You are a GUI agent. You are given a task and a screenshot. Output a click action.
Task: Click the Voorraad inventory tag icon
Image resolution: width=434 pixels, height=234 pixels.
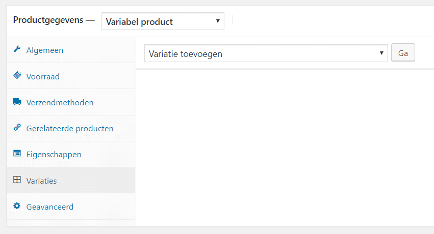[17, 76]
